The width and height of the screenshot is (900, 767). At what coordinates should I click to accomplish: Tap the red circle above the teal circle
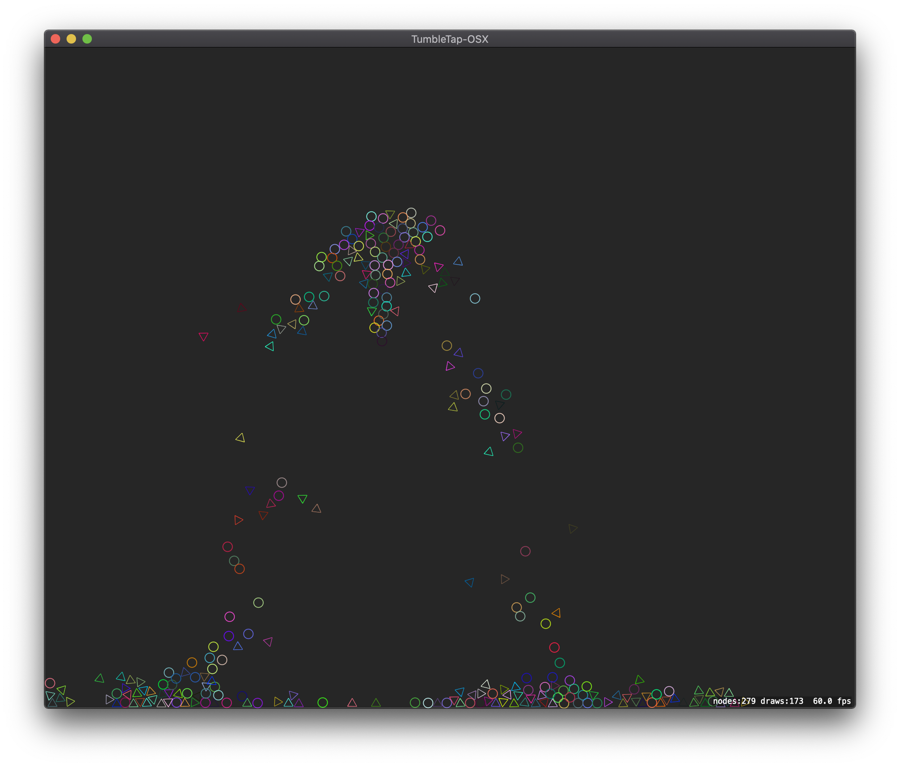[x=554, y=648]
